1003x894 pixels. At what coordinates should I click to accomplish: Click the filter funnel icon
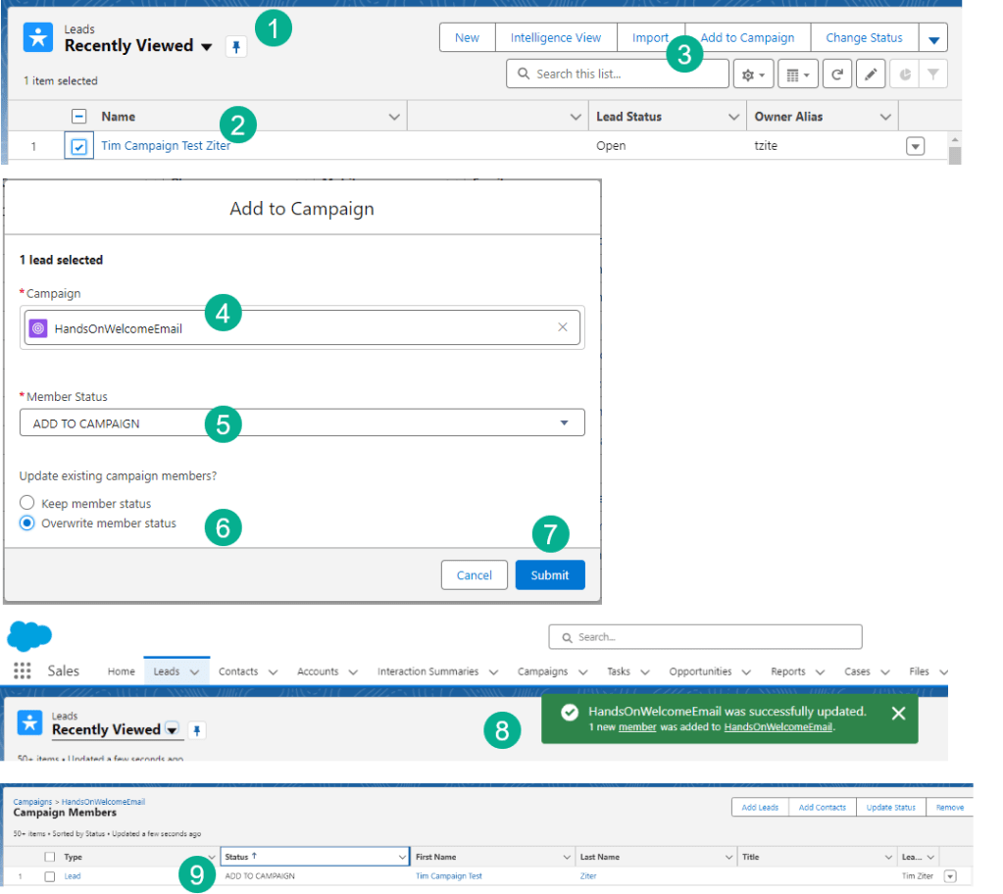[933, 74]
